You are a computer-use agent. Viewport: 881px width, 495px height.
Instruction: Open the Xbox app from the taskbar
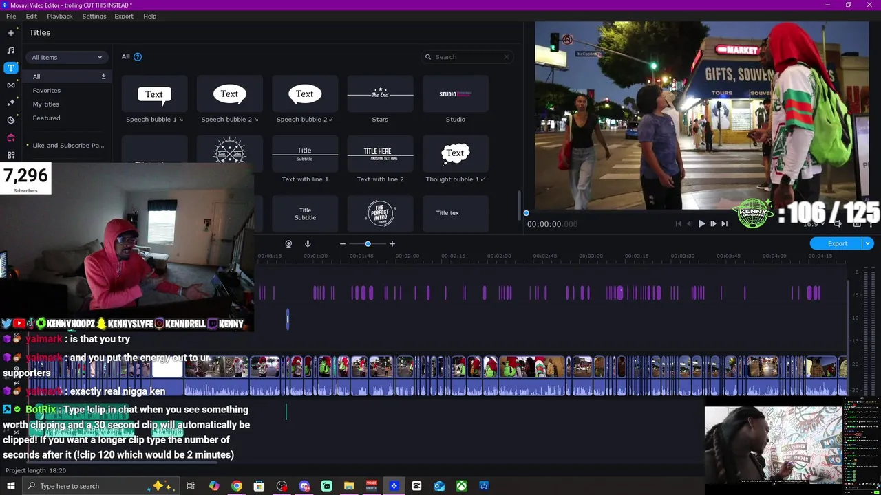[x=462, y=486]
